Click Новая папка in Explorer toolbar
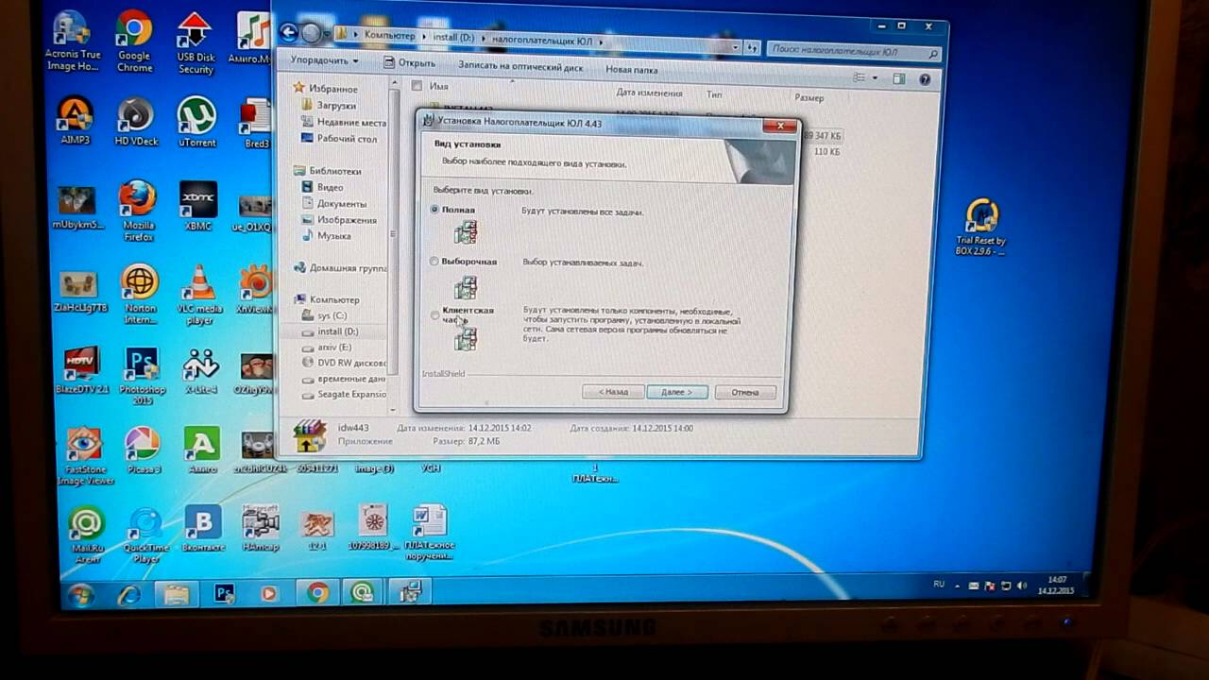 pos(632,69)
